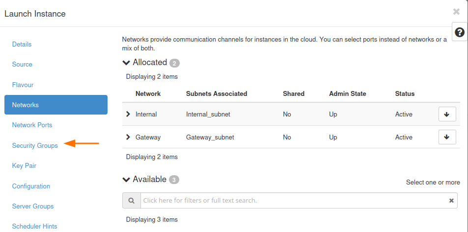Open the help question mark icon
Screen dimensions: 468x232
coord(459,32)
